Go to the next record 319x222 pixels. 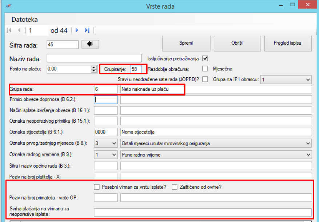(77, 30)
